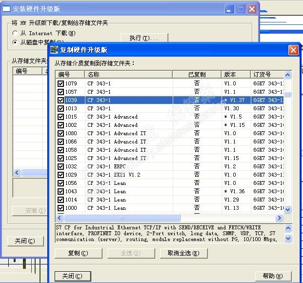Uncheck the checkbox for row 1056

[61, 183]
